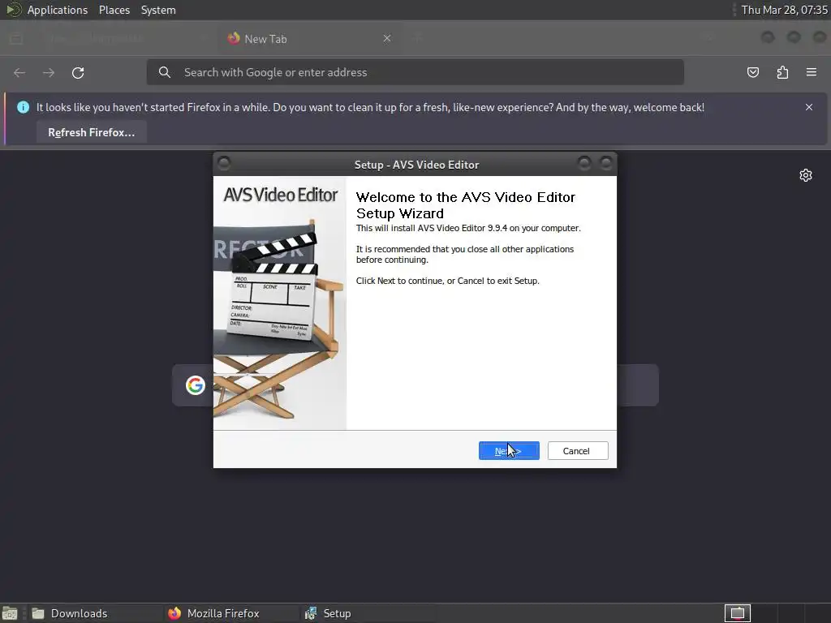Image resolution: width=831 pixels, height=623 pixels.
Task: Click the AVS Video Editor logo text
Action: (x=280, y=195)
